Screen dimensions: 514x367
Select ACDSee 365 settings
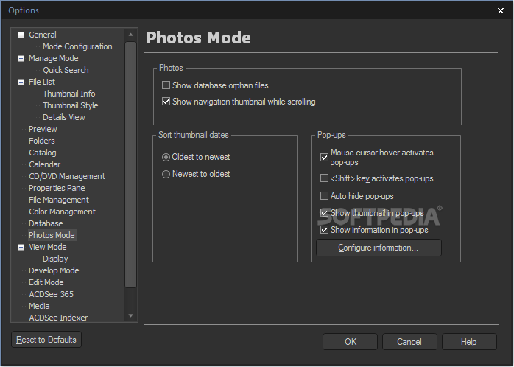[51, 295]
